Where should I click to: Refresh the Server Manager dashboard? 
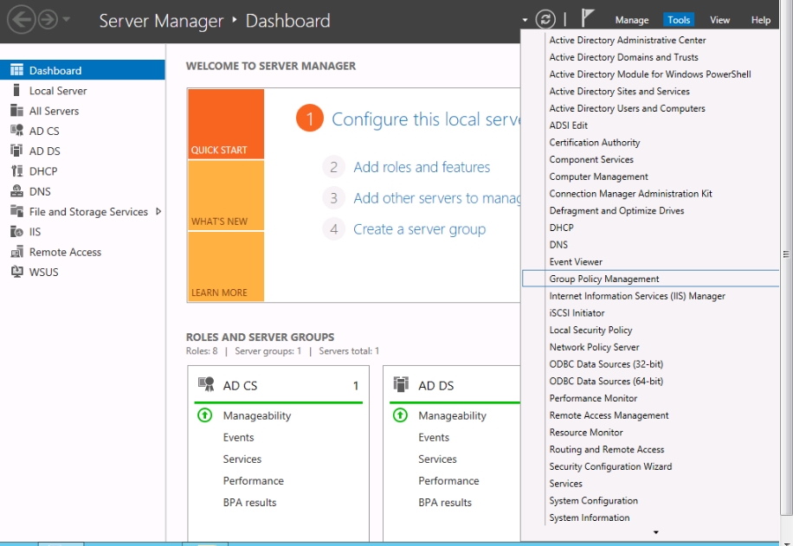point(545,20)
